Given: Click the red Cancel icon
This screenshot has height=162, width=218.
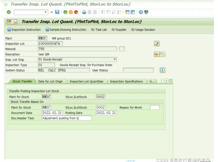Looking at the screenshot, I should point(76,12).
